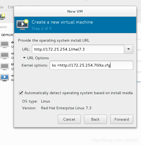Viewport: 141px width, 145px height.
Task: Click the new virtual machine toolbar icon
Action: click(2, 17)
